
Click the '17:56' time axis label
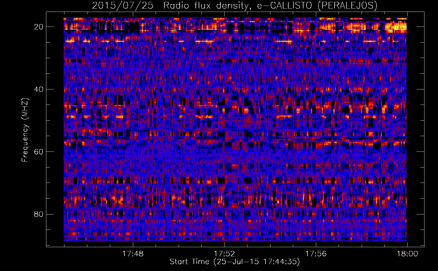point(316,254)
